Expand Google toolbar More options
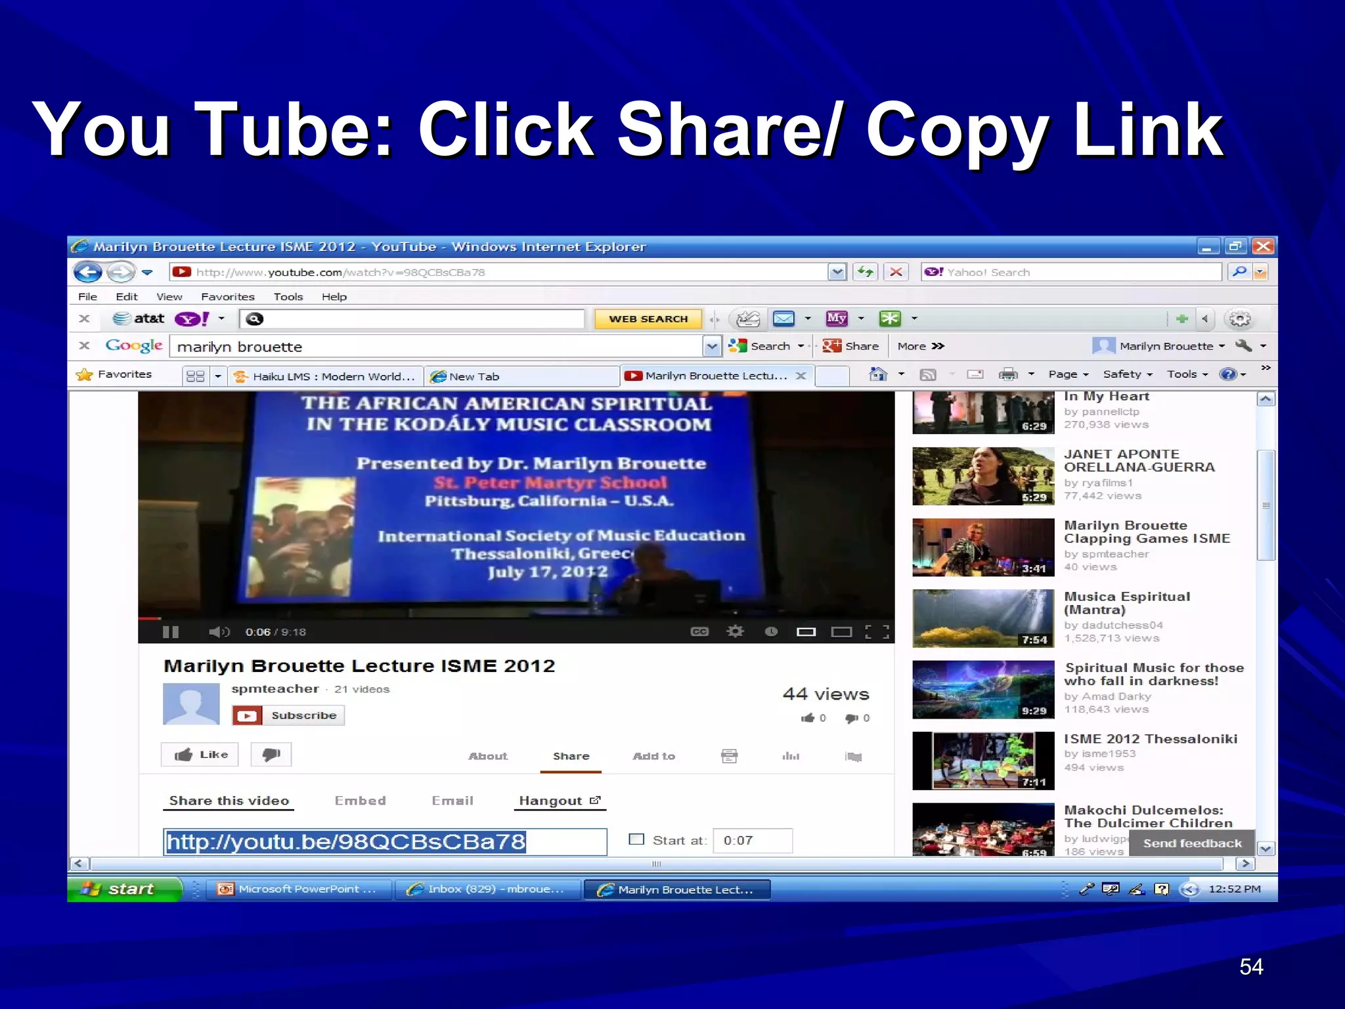 (x=921, y=346)
